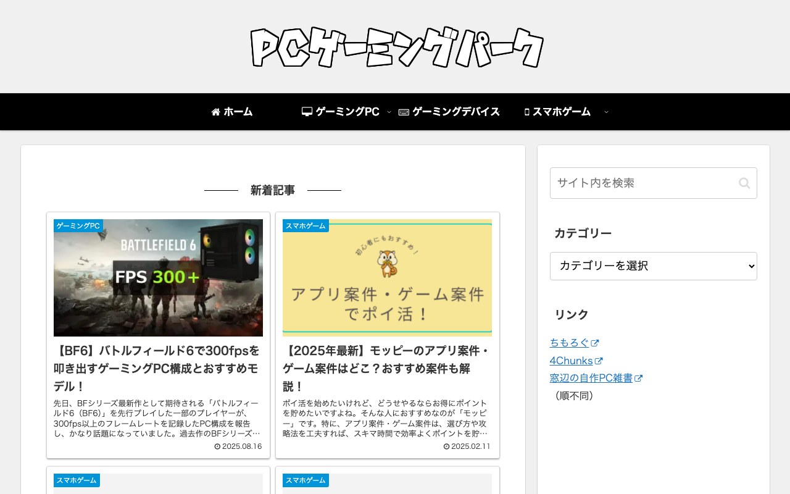Image resolution: width=790 pixels, height=494 pixels.
Task: Click the clock icon beside 2025.02.11
Action: point(446,446)
